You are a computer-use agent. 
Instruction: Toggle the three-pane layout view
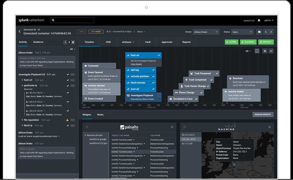click(x=73, y=42)
